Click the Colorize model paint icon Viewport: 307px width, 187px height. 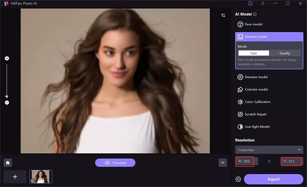coord(240,89)
